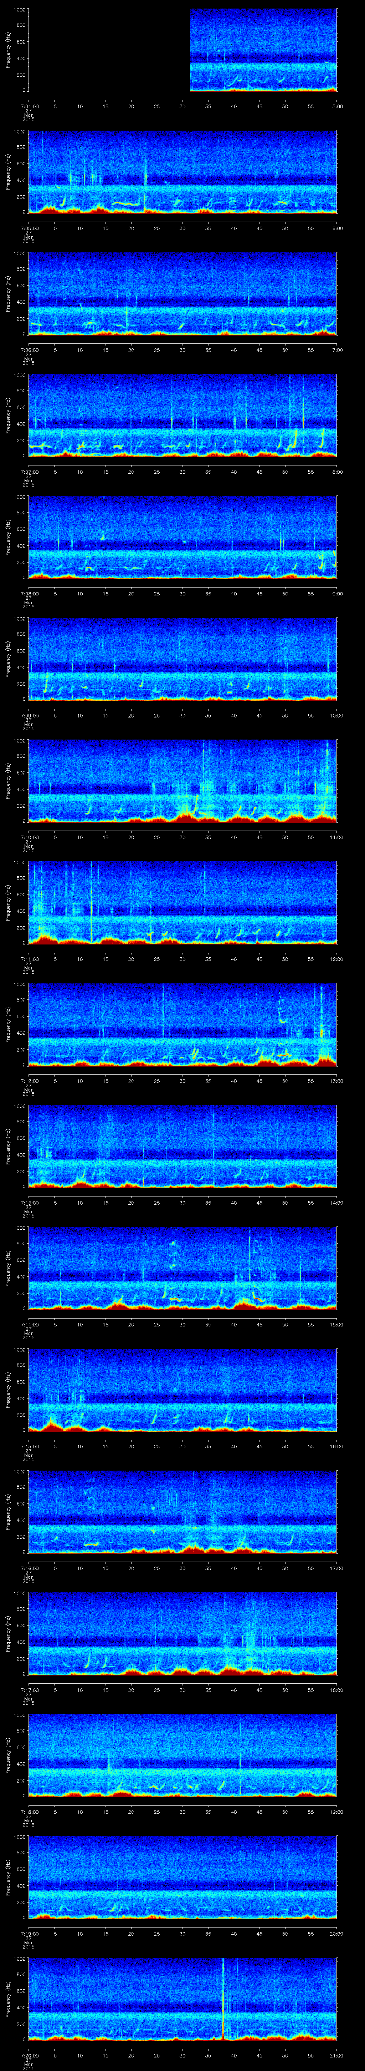Click the "21:00" end time label
365x2071 pixels.
pos(337,2055)
